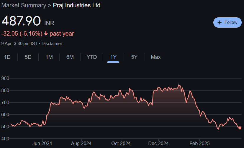Click the Follow button
Viewport: 244px width, 148px height.
[227, 22]
